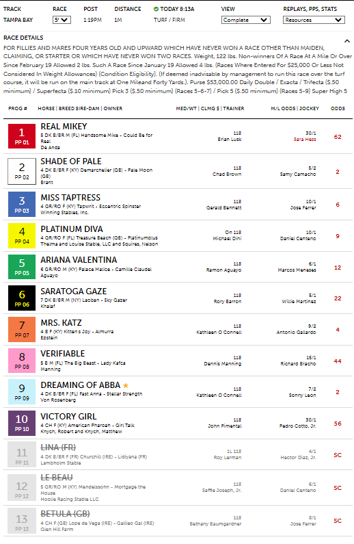Screen dimensions: 354x544
Task: Open the Resources dropdown
Action: pos(314,20)
